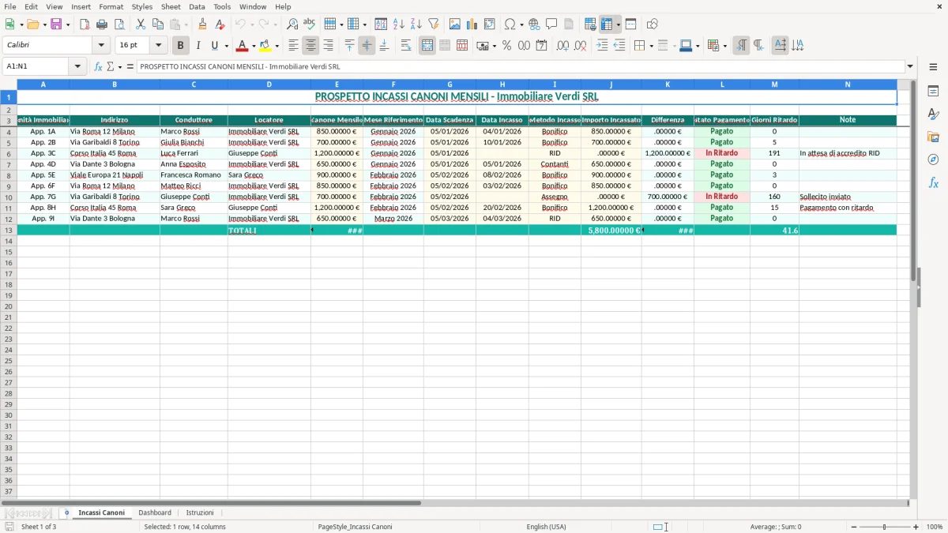Open the Underline style dropdown arrow

point(226,46)
